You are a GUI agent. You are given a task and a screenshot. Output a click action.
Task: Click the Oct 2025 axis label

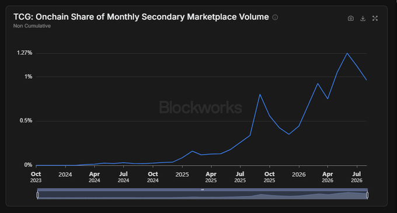point(269,177)
